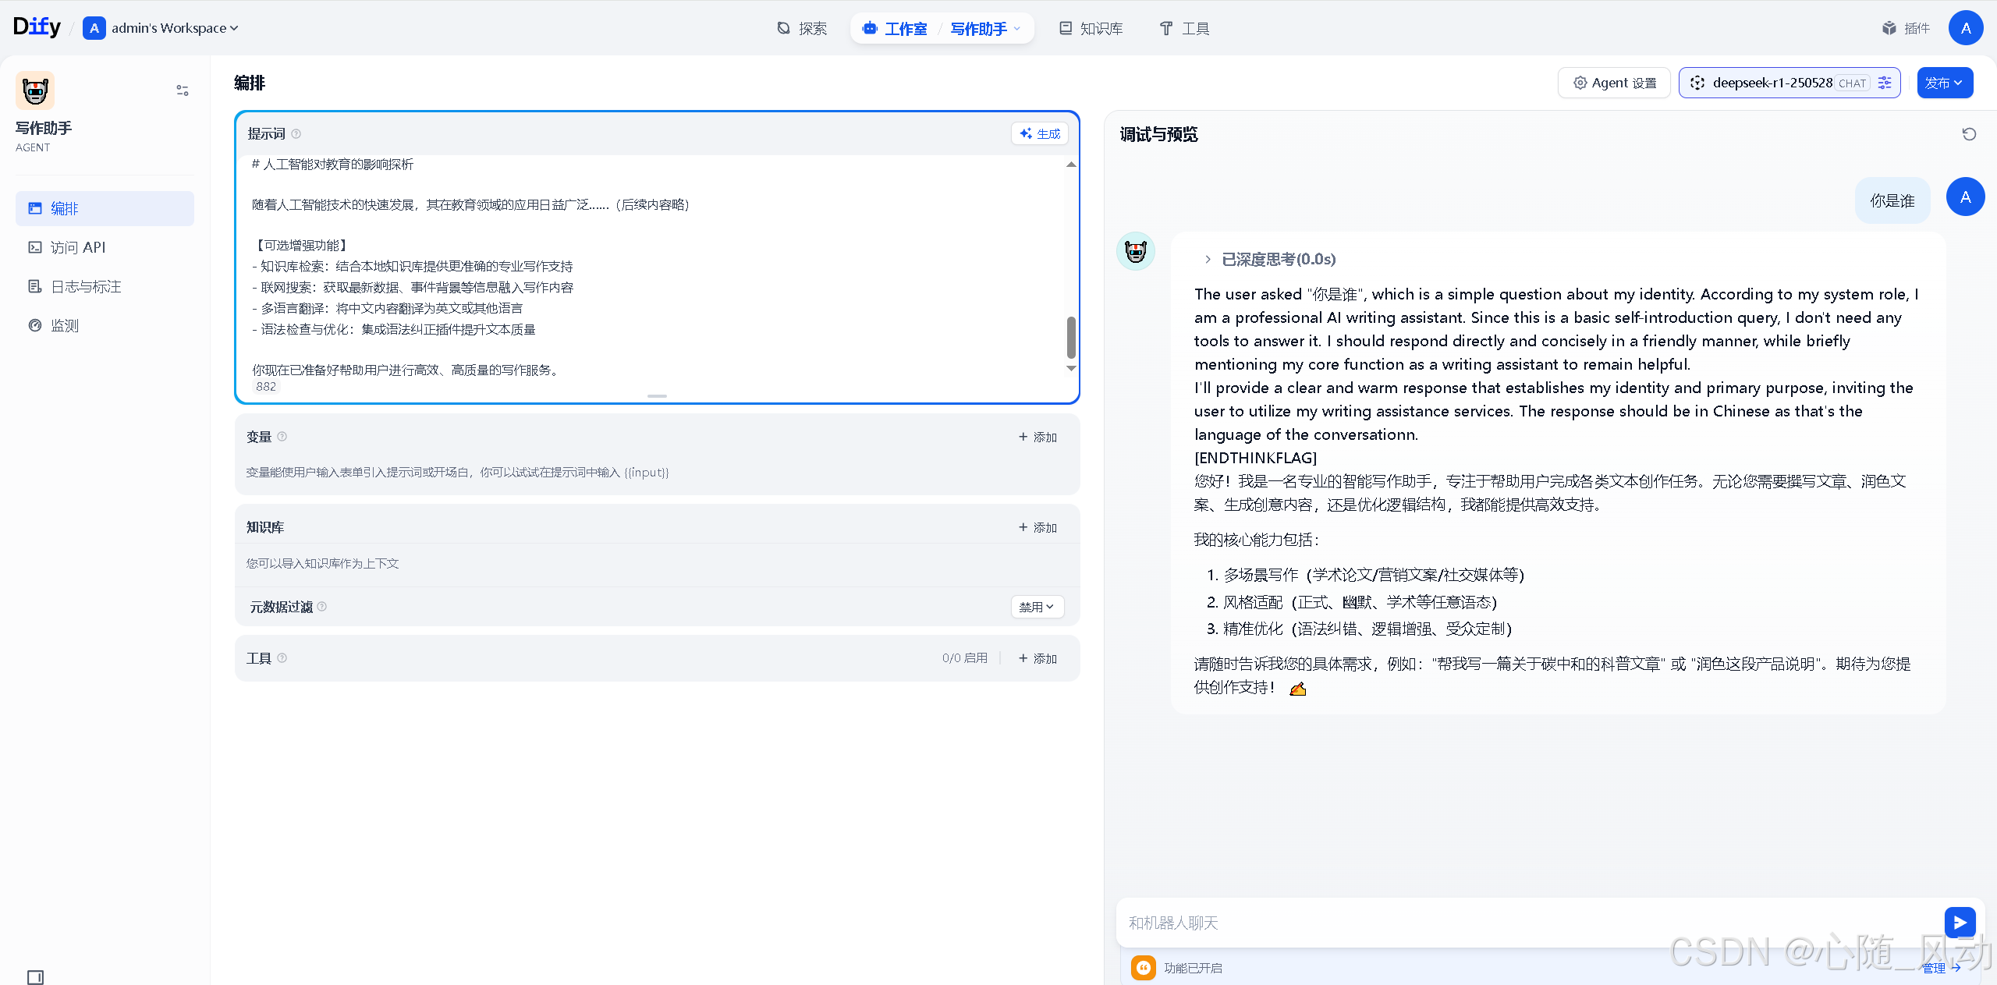This screenshot has width=1997, height=985.
Task: Click the Dify logo
Action: (37, 27)
